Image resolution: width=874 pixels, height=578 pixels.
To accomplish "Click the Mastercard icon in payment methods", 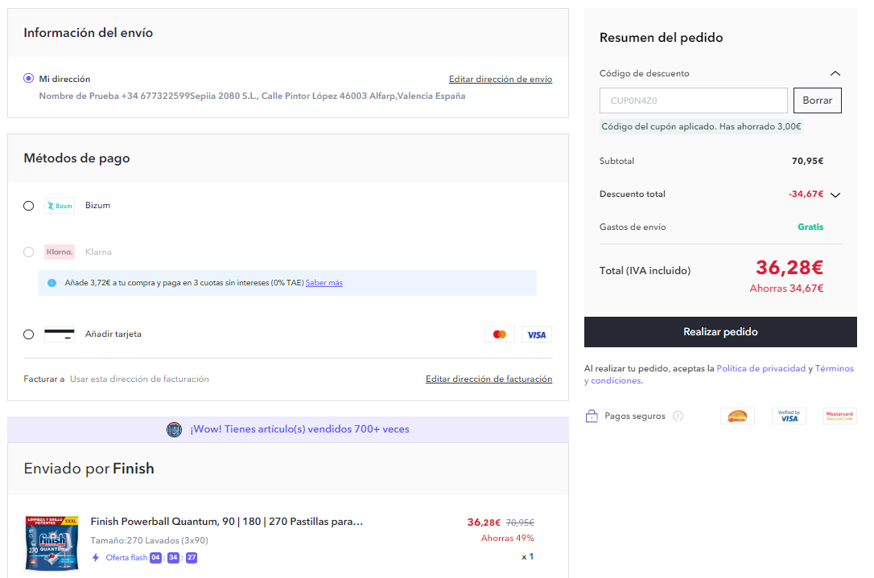I will click(x=500, y=334).
